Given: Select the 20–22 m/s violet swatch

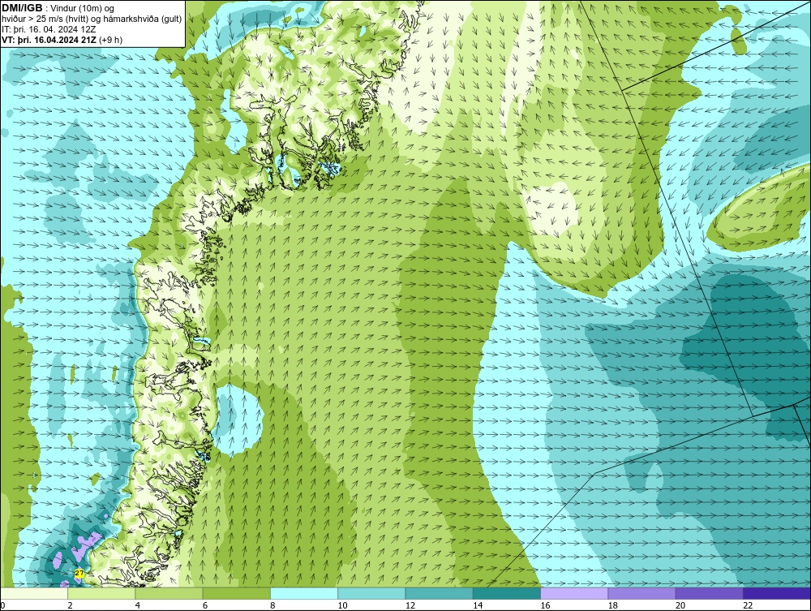Looking at the screenshot, I should click(x=709, y=593).
